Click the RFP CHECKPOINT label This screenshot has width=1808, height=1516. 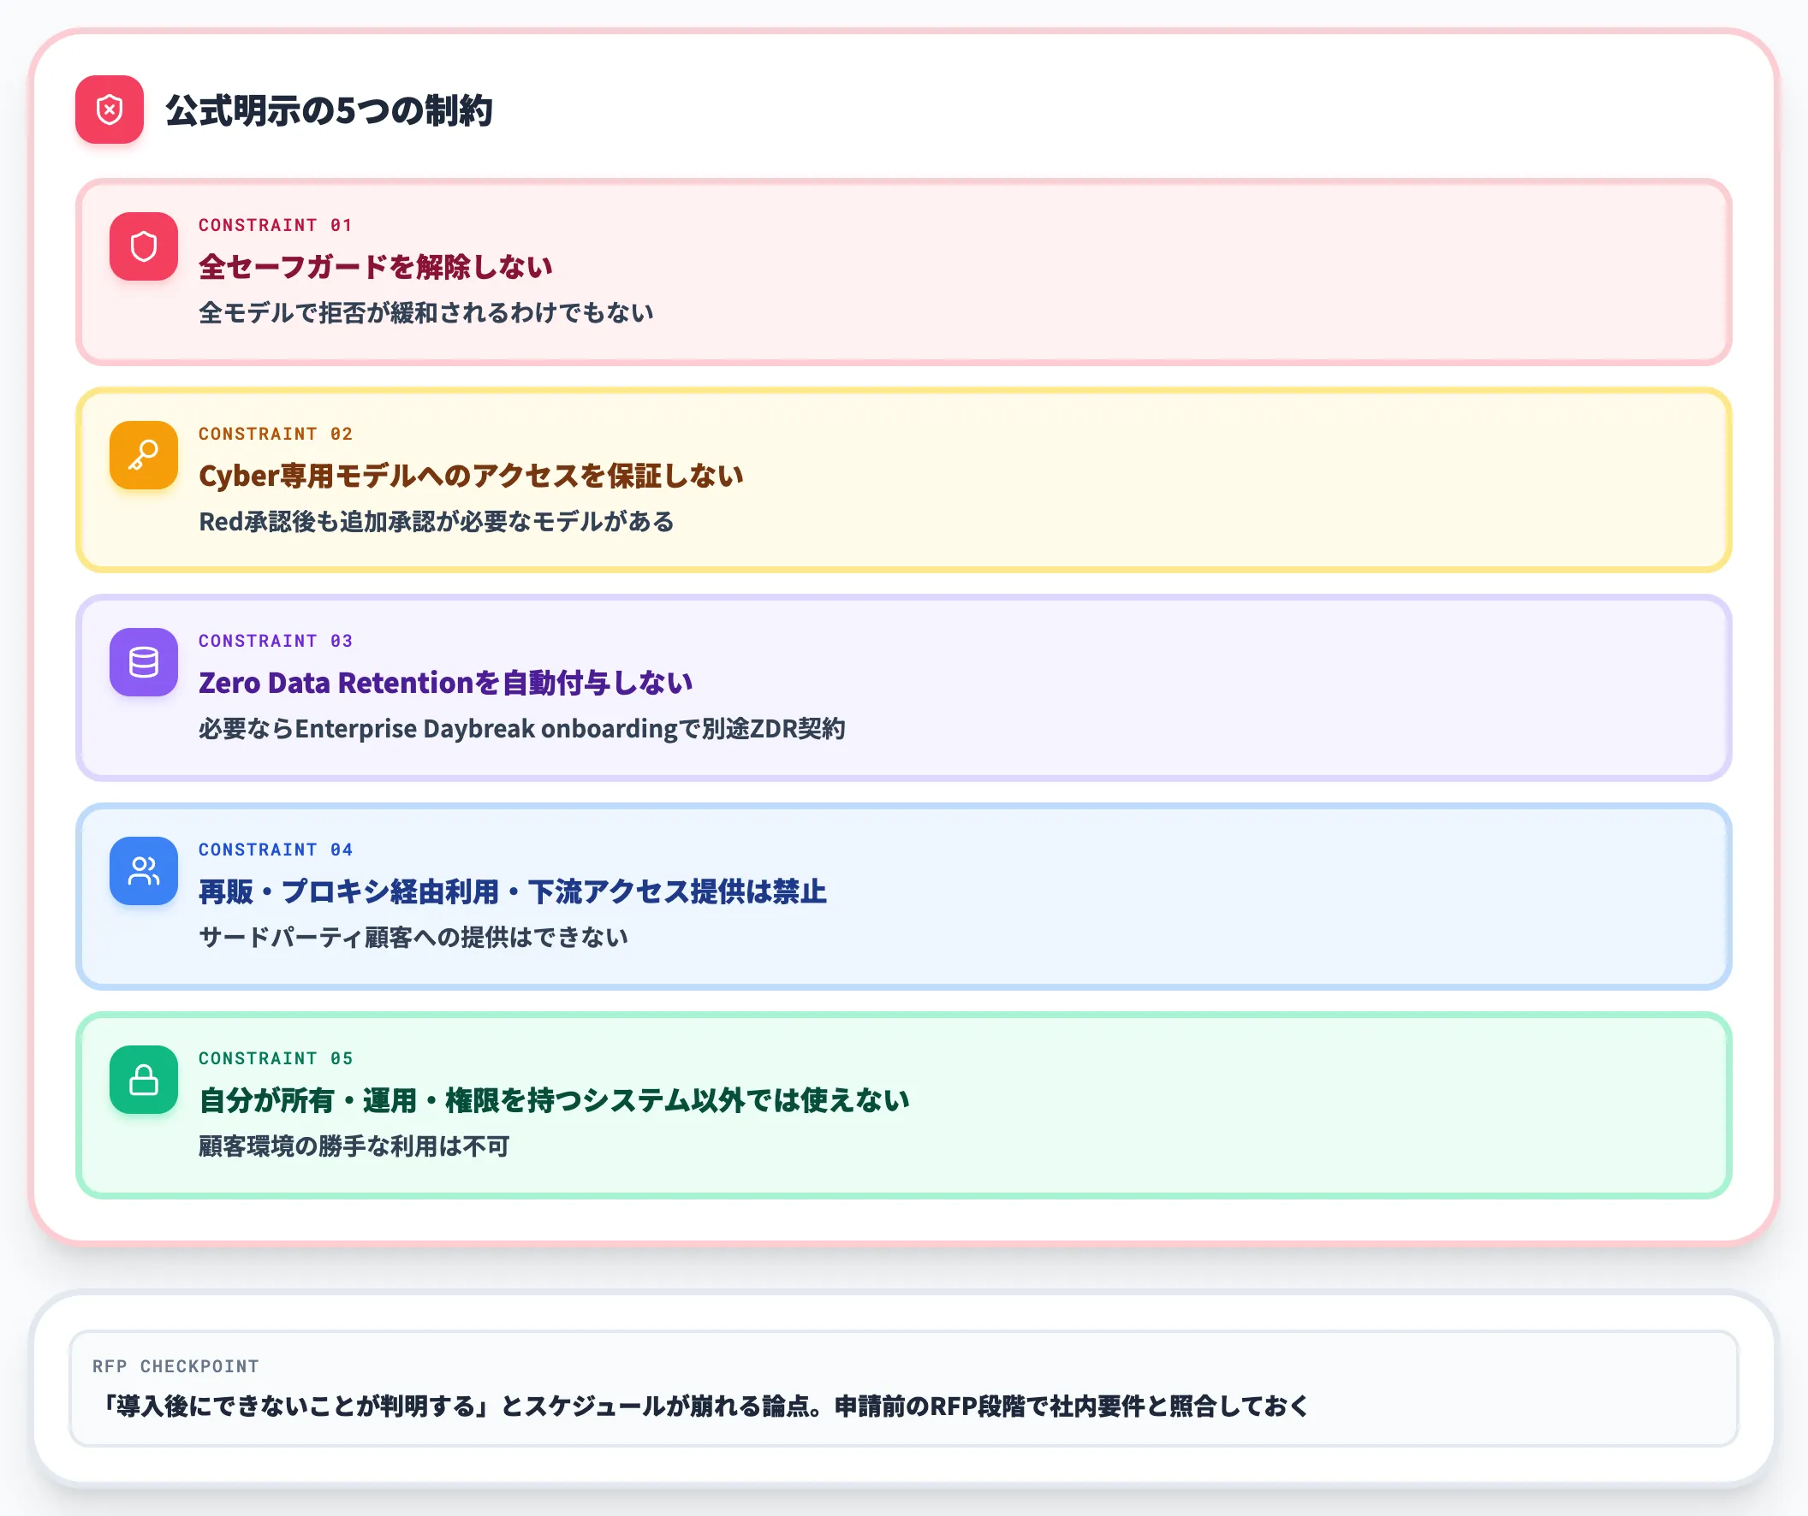(175, 1366)
